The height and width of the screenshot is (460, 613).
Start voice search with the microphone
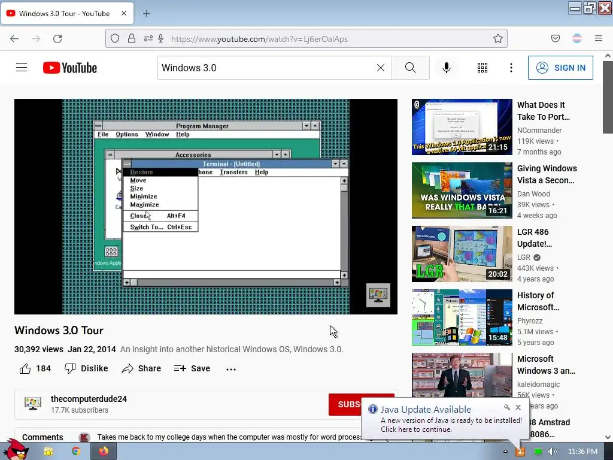coord(447,68)
